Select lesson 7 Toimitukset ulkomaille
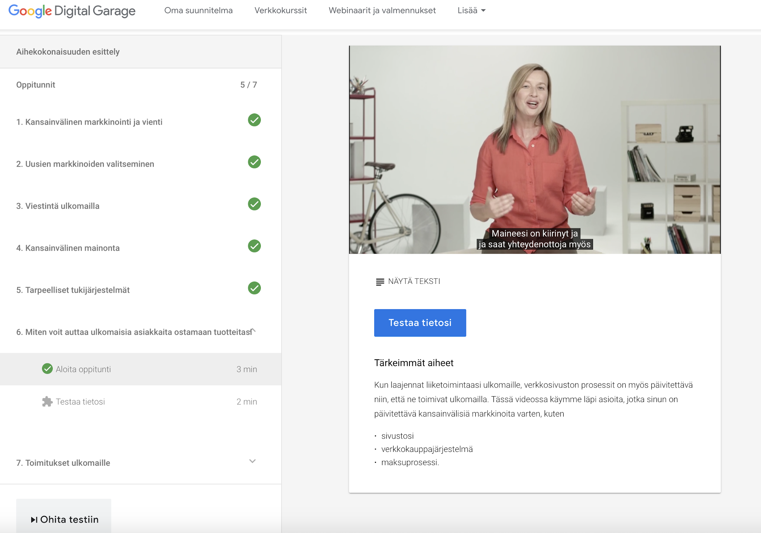 tap(140, 463)
